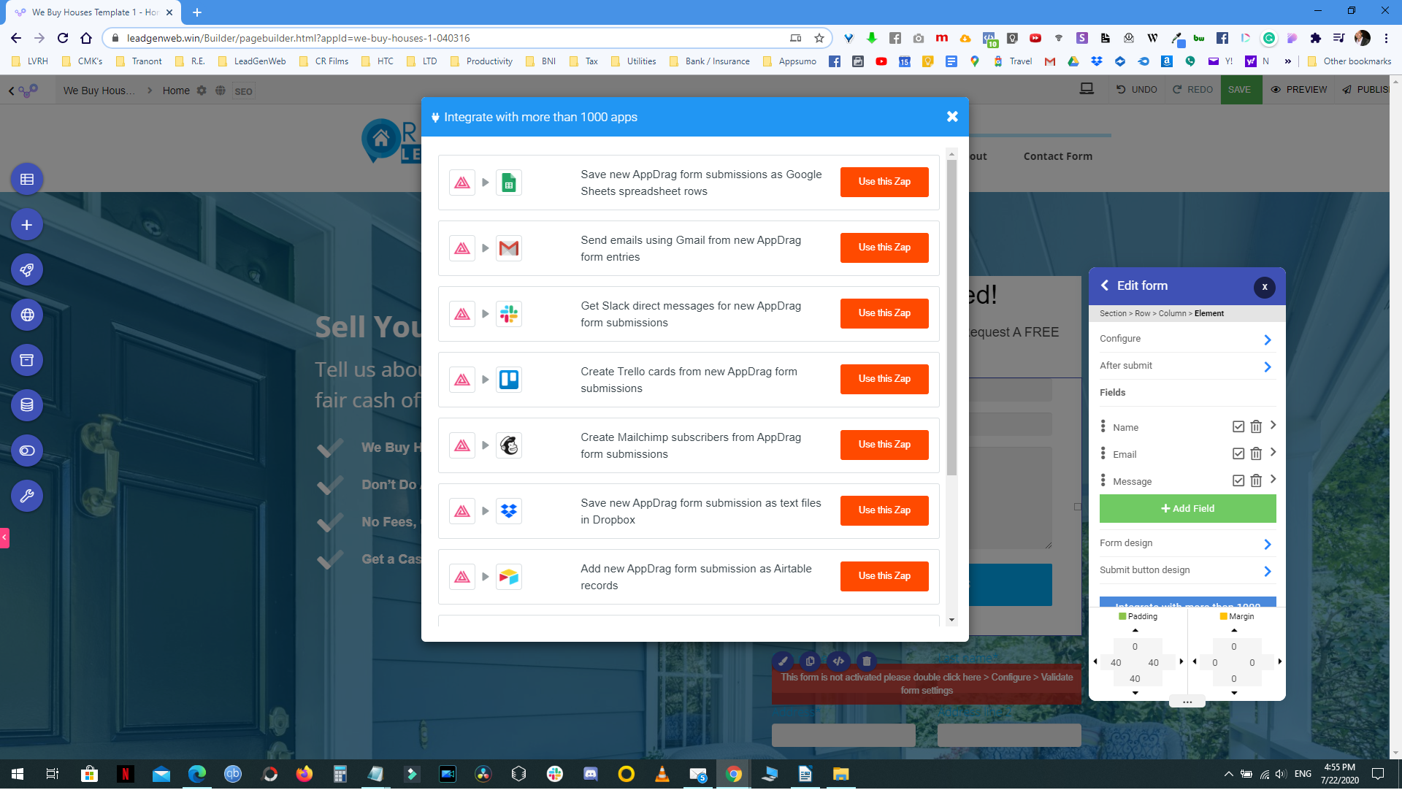The width and height of the screenshot is (1402, 790).
Task: Click Add Field button in form editor
Action: coord(1188,508)
